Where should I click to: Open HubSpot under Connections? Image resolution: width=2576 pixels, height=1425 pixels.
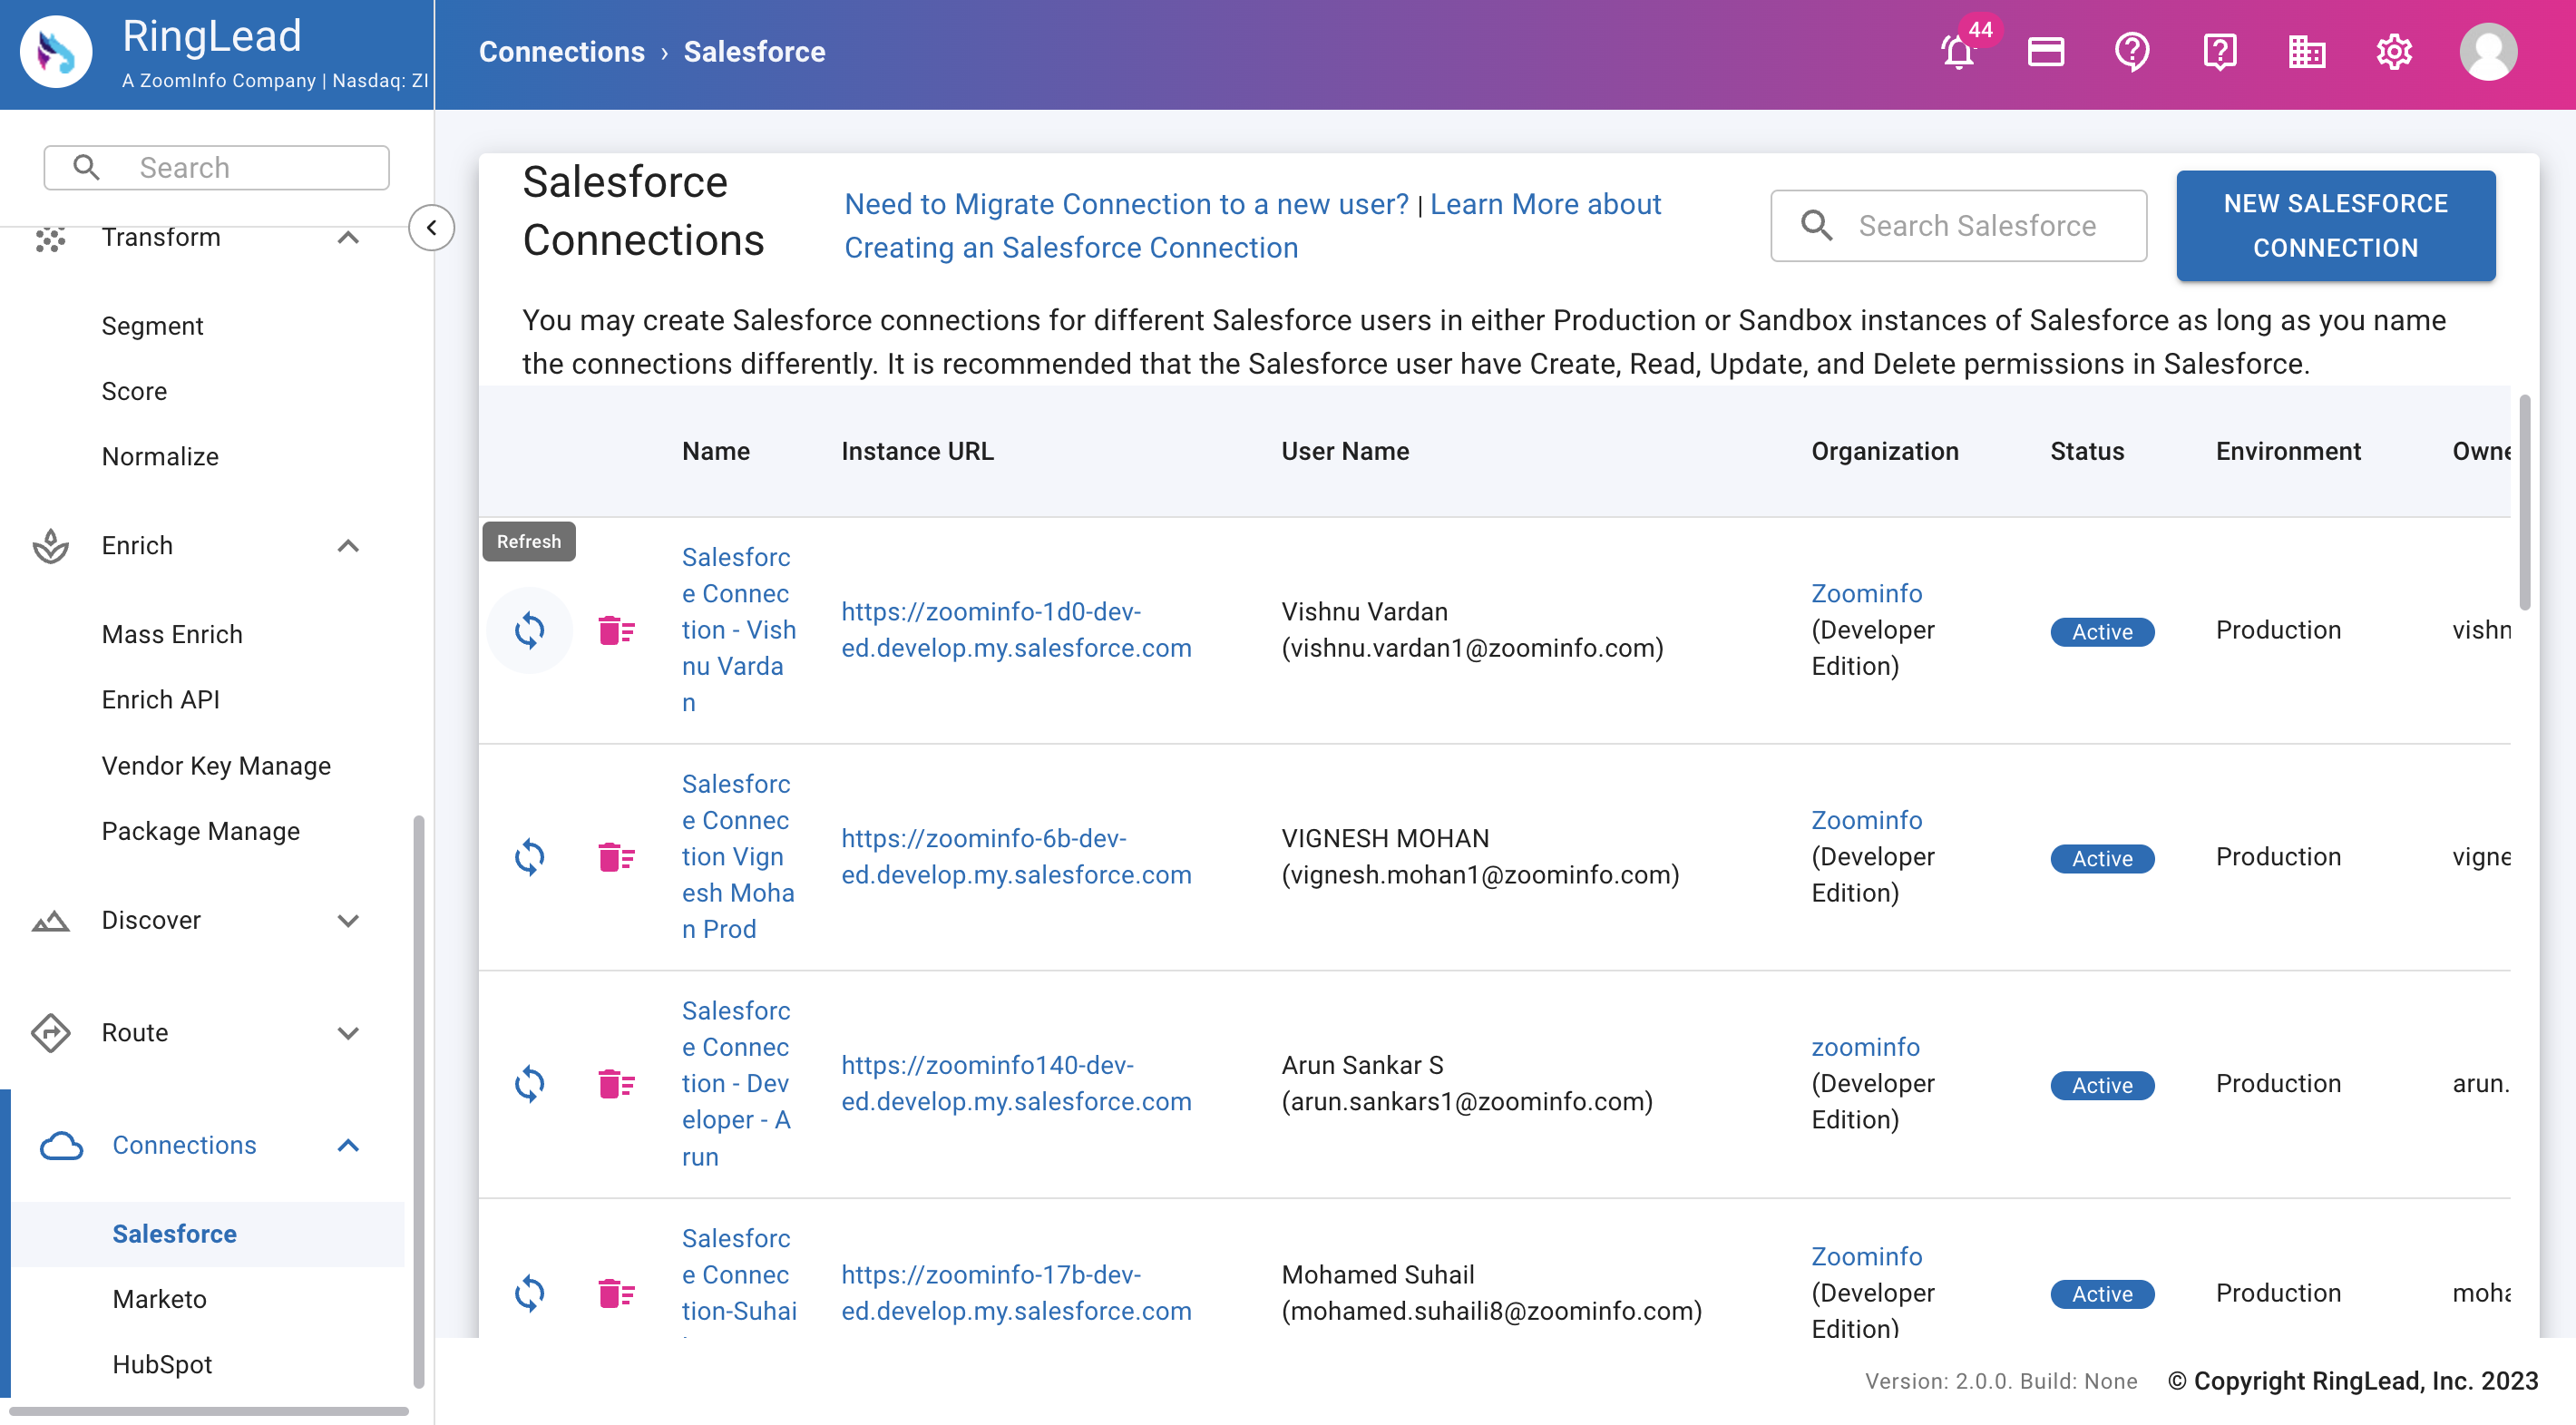coord(161,1364)
